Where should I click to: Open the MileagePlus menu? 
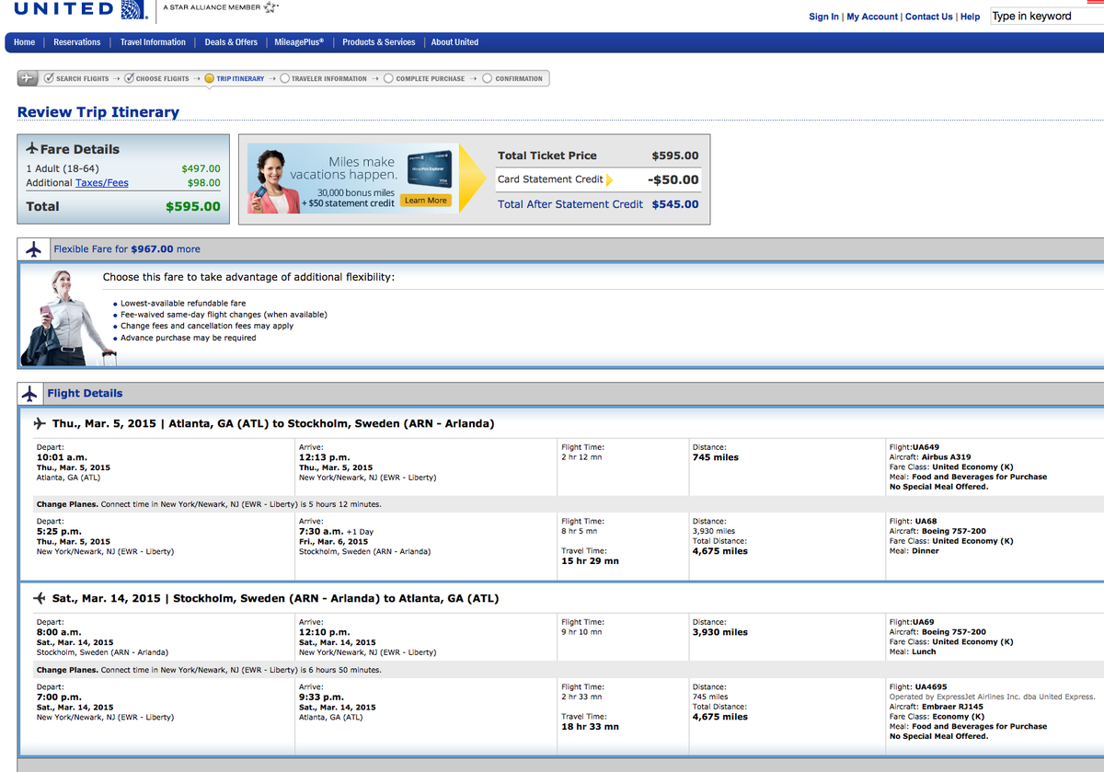point(300,42)
